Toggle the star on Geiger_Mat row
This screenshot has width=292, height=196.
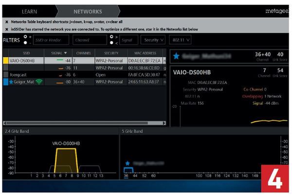tap(11, 82)
